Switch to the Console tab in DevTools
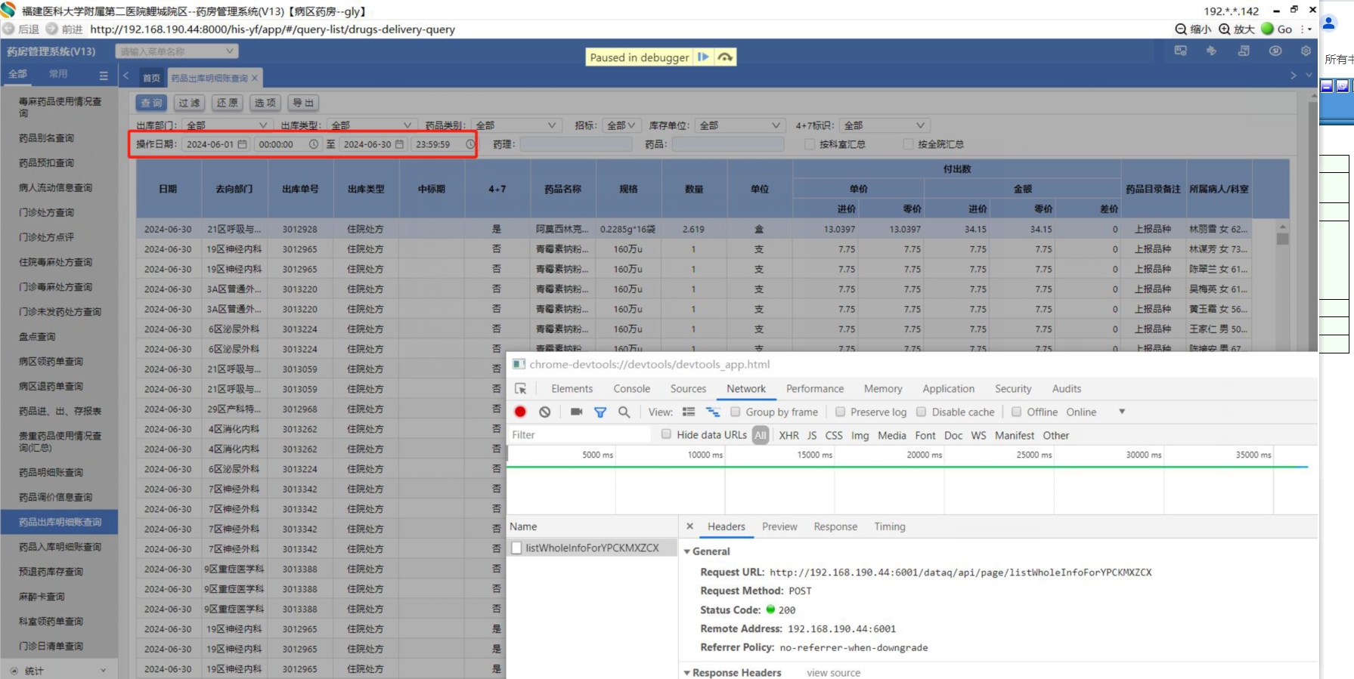This screenshot has width=1354, height=679. click(x=631, y=388)
